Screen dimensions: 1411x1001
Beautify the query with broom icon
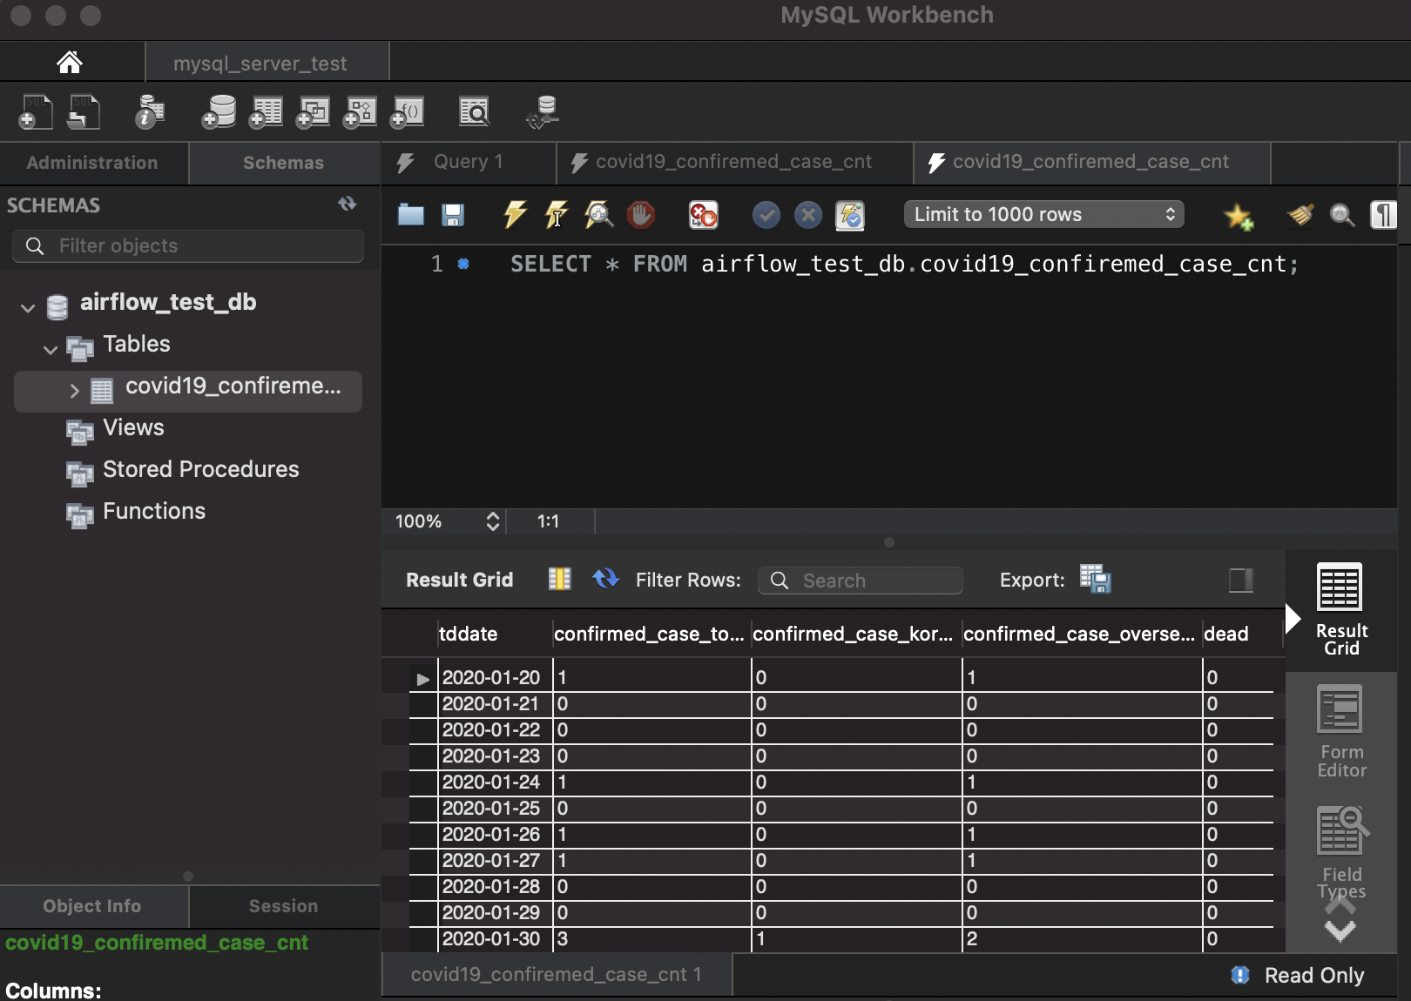coord(1300,215)
